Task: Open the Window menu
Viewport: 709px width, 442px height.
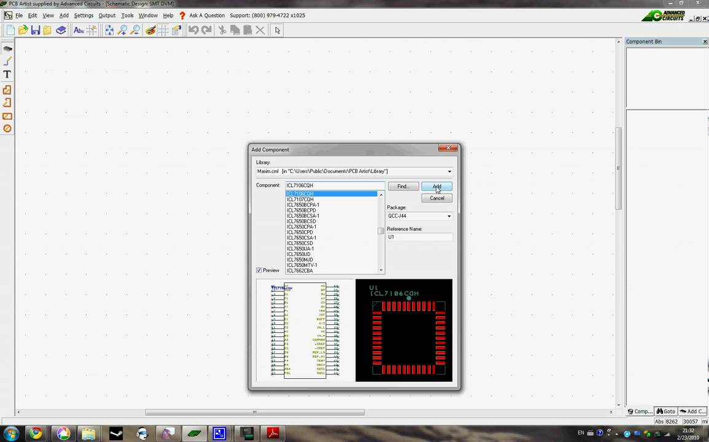Action: [x=148, y=15]
